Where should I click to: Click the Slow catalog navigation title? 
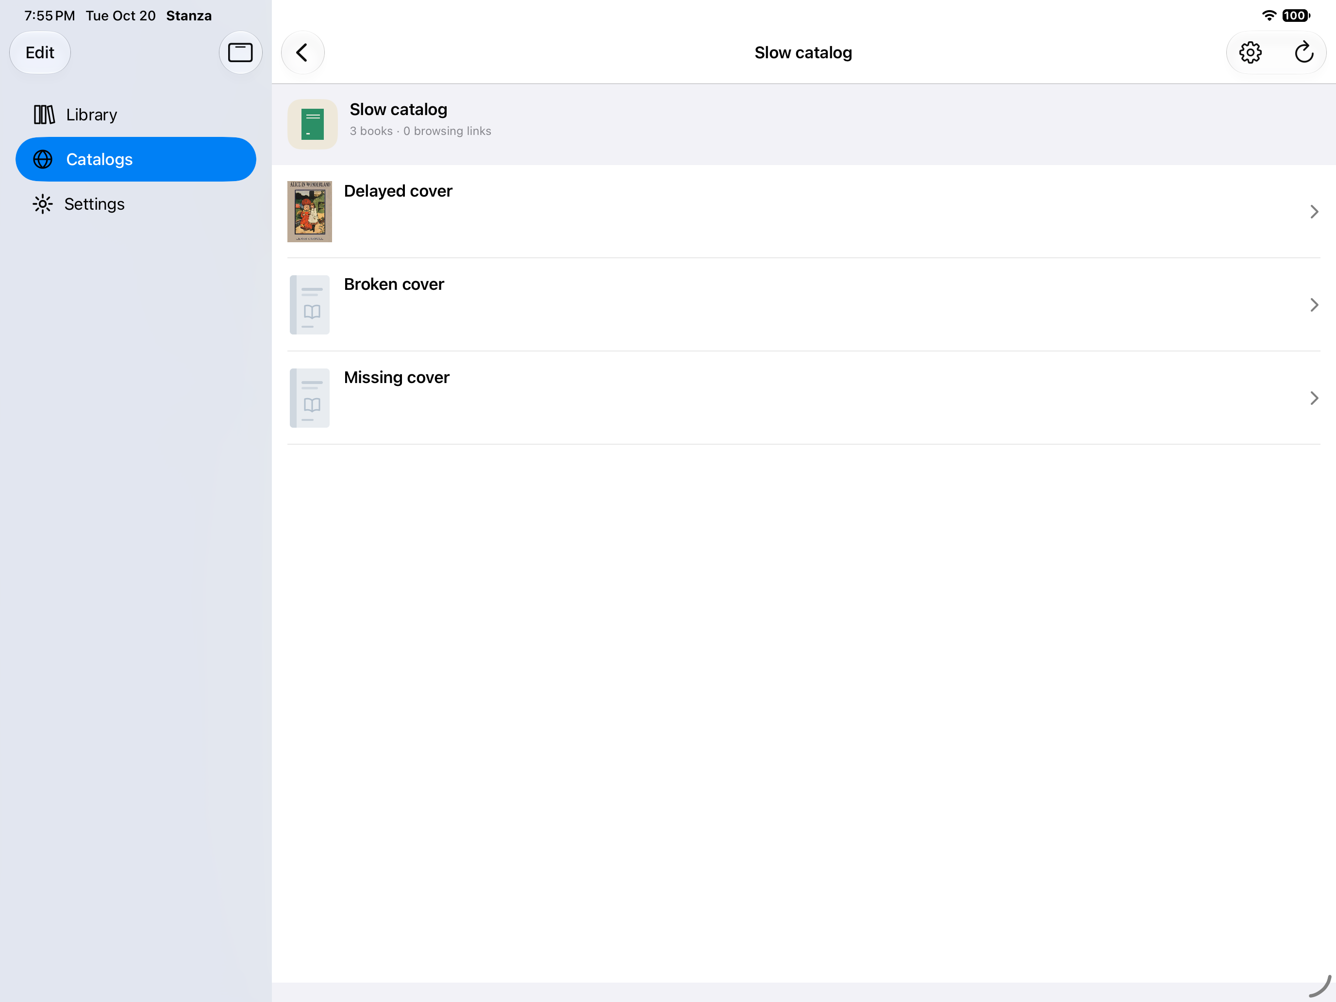click(x=803, y=52)
